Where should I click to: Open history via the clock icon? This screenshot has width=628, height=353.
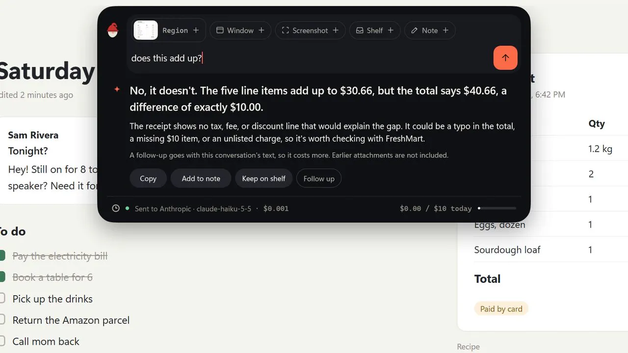click(116, 208)
